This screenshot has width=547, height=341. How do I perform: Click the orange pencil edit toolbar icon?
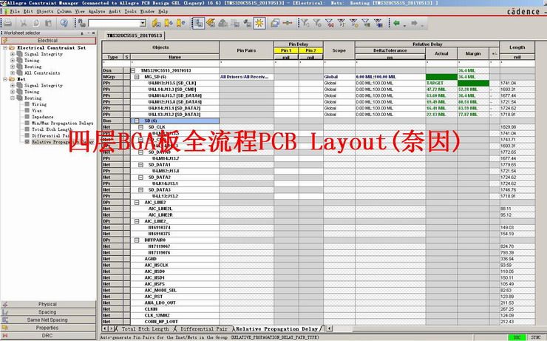[211, 24]
